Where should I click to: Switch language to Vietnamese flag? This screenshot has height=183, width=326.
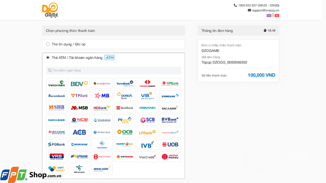coord(277,15)
